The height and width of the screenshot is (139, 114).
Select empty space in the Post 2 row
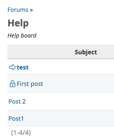(x=70, y=101)
